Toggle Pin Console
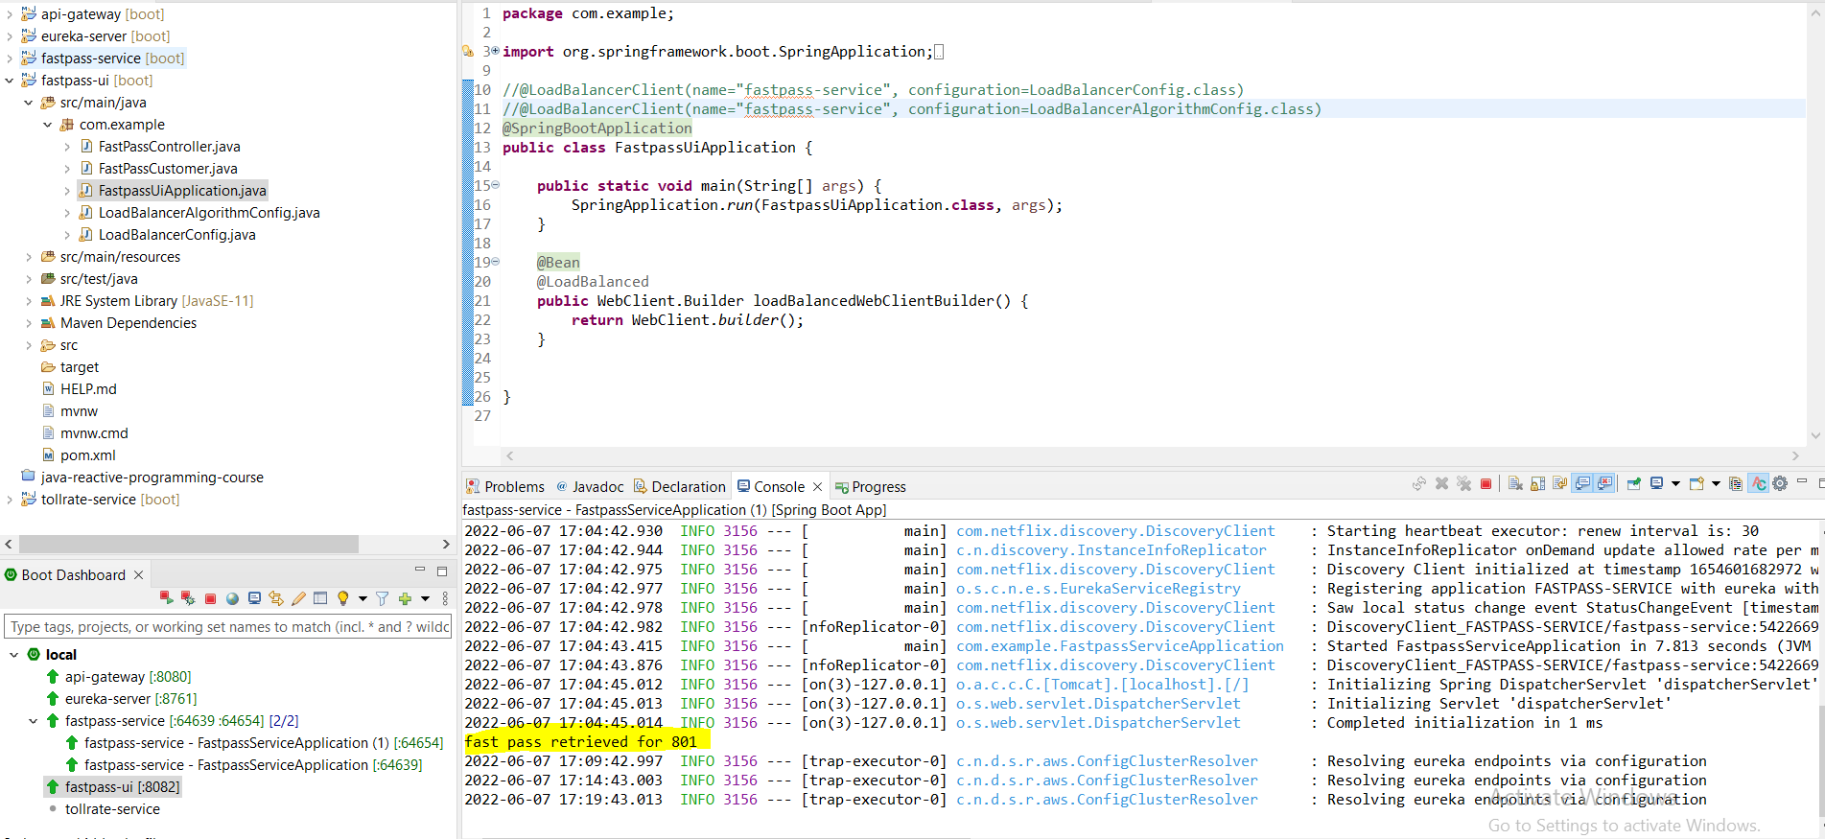Viewport: 1825px width, 839px height. pyautogui.click(x=1634, y=484)
